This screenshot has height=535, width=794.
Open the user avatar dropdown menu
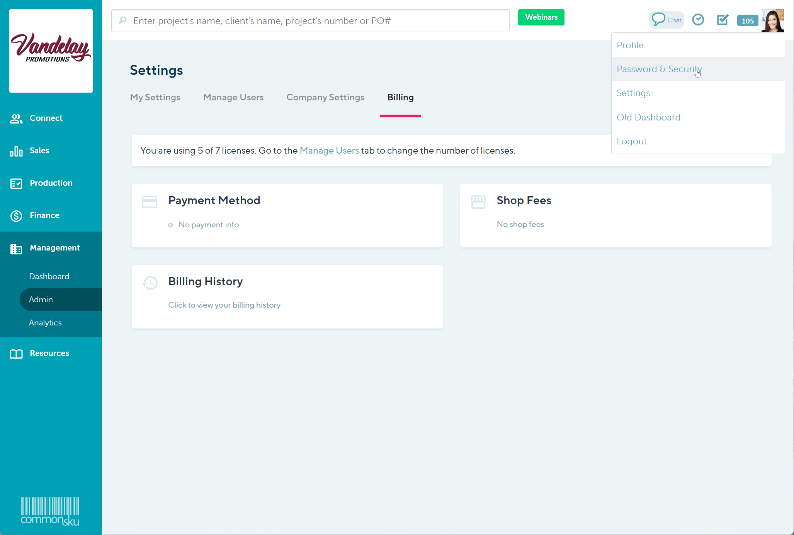click(x=773, y=20)
